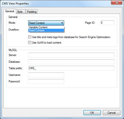The width and height of the screenshot is (124, 119).
Task: Click the Use AJAX label text
Action: (47, 43)
